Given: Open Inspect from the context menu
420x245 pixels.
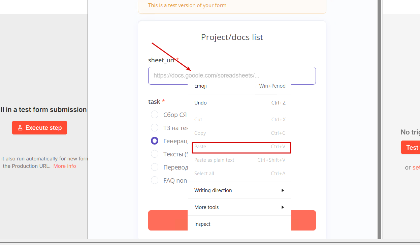Looking at the screenshot, I should [202, 224].
